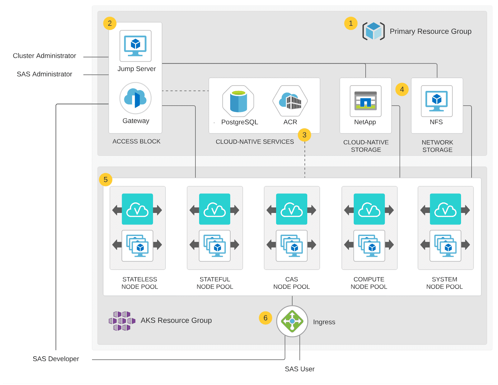The image size is (498, 385).
Task: Select the Cluster Administrator label
Action: click(44, 56)
